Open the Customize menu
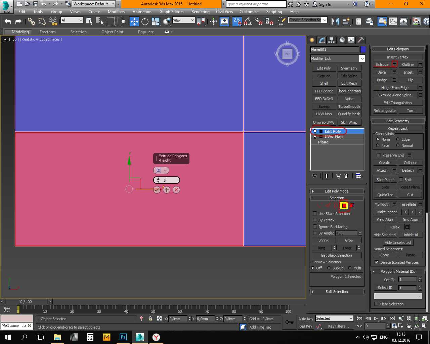Viewport: 430px width, 344px height. [249, 12]
